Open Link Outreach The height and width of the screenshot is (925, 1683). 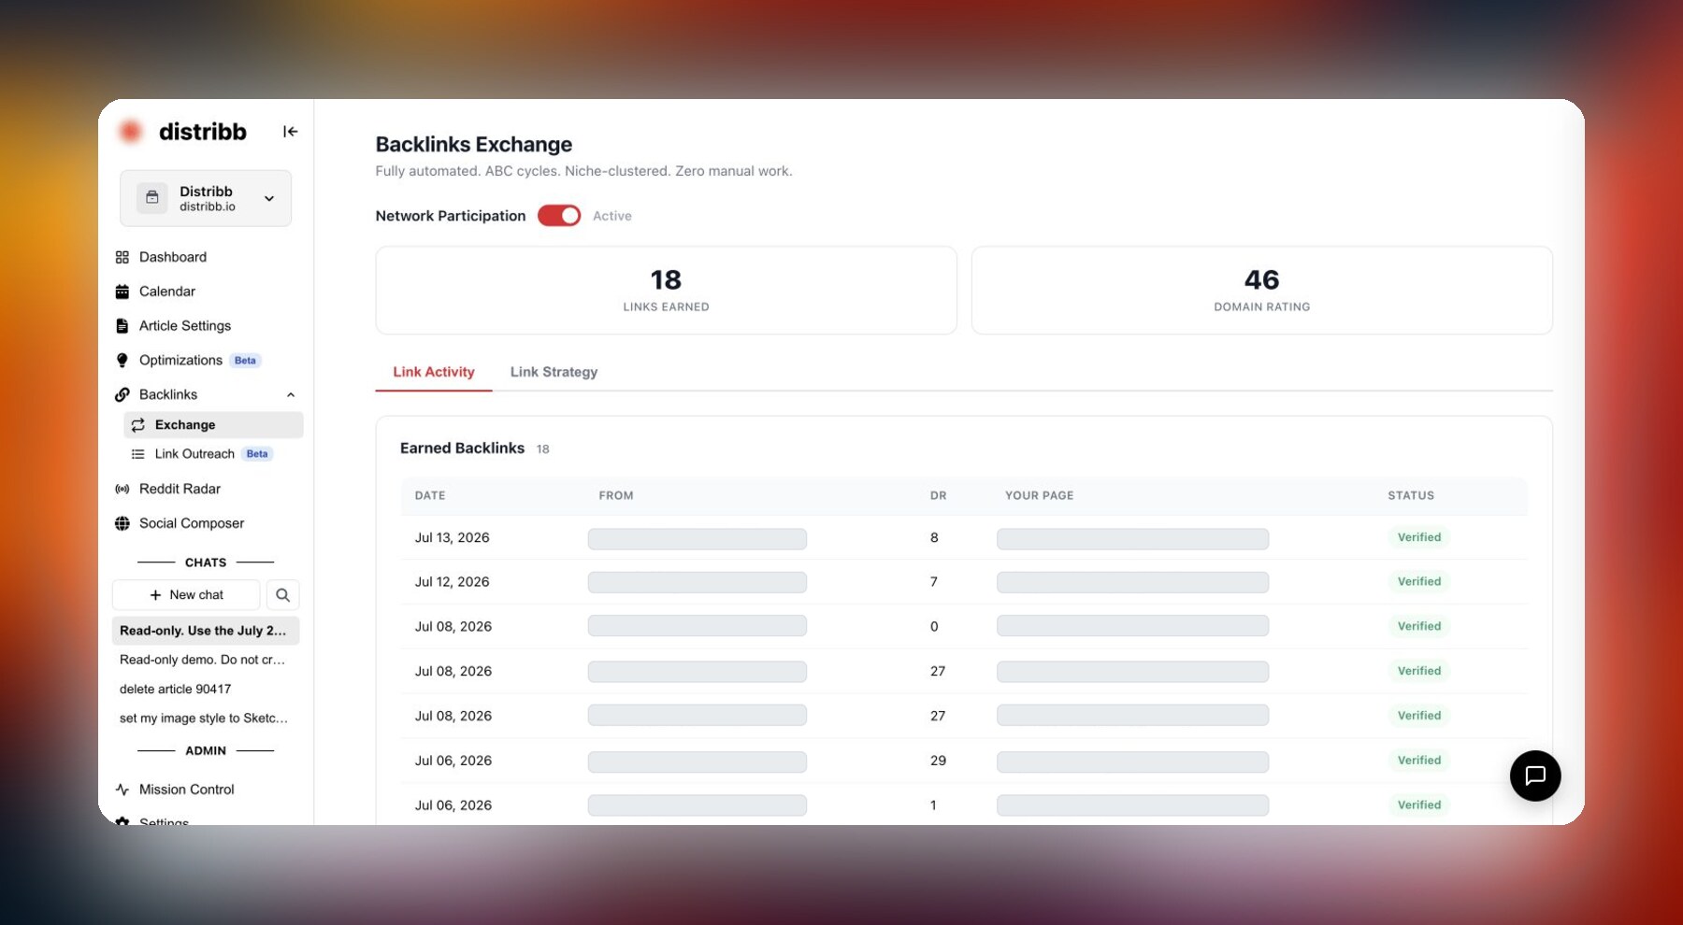[x=194, y=454]
